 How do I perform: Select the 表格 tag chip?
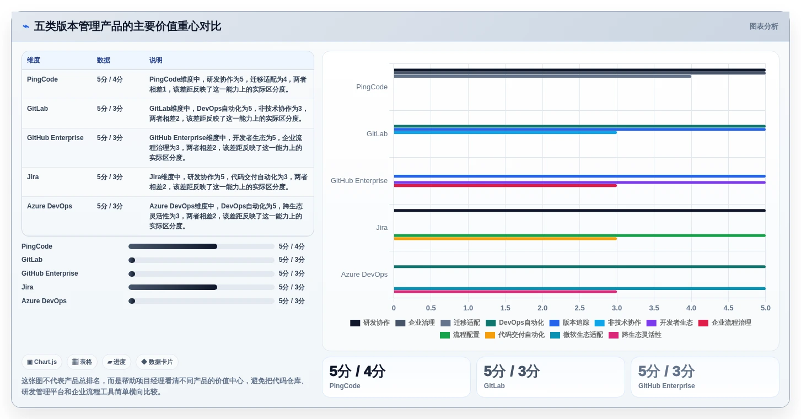point(82,362)
